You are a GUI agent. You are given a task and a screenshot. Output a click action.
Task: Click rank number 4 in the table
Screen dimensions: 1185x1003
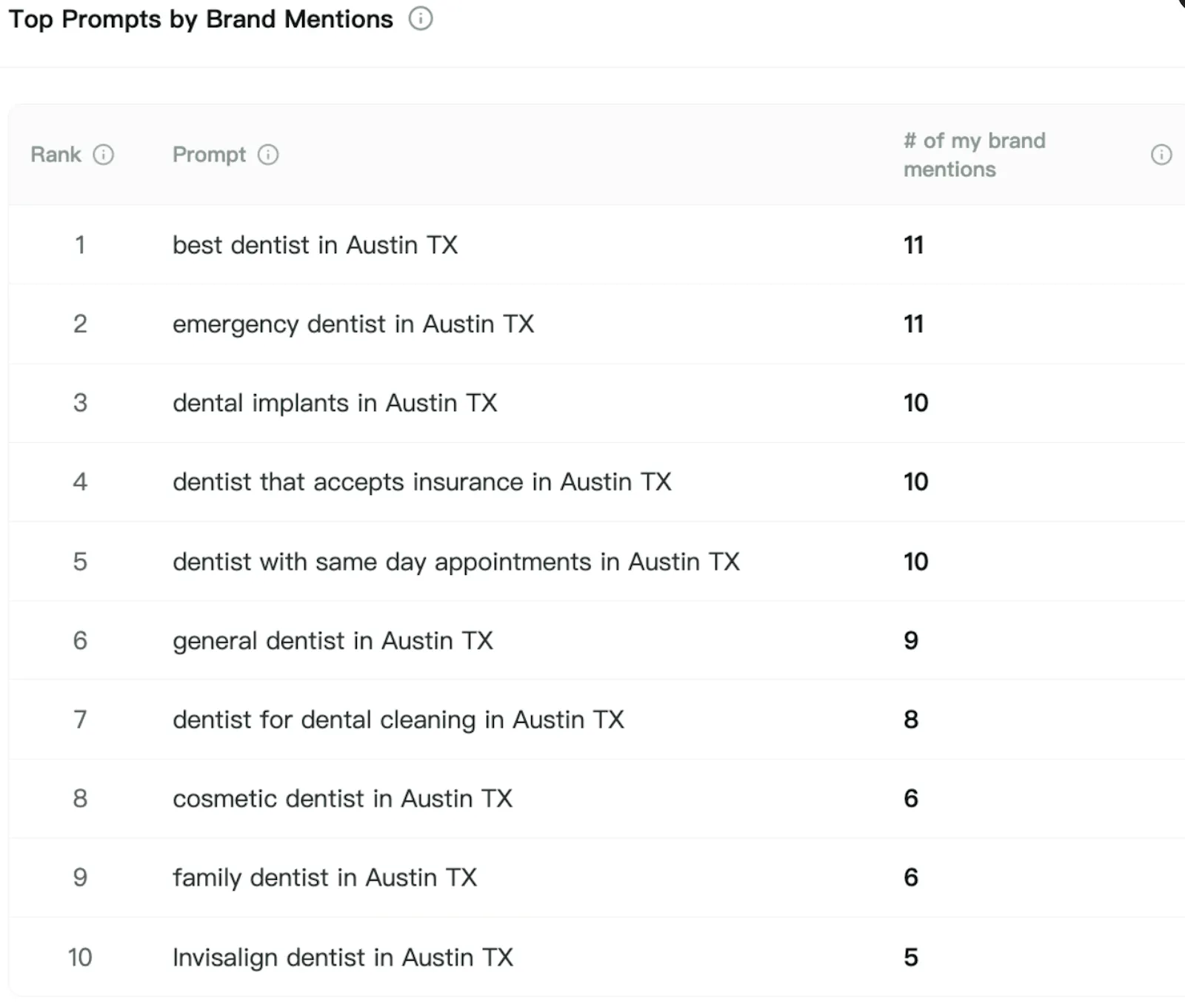(80, 482)
